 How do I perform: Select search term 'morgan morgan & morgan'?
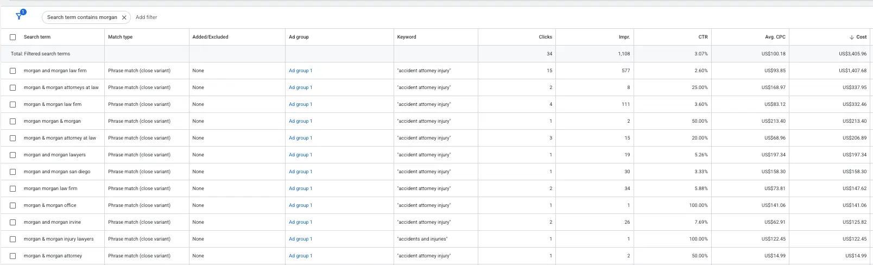(x=52, y=121)
